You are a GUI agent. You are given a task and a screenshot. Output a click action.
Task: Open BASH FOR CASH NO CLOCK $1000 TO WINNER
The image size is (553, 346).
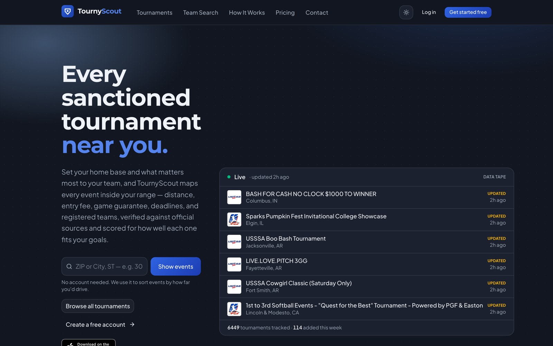366,197
